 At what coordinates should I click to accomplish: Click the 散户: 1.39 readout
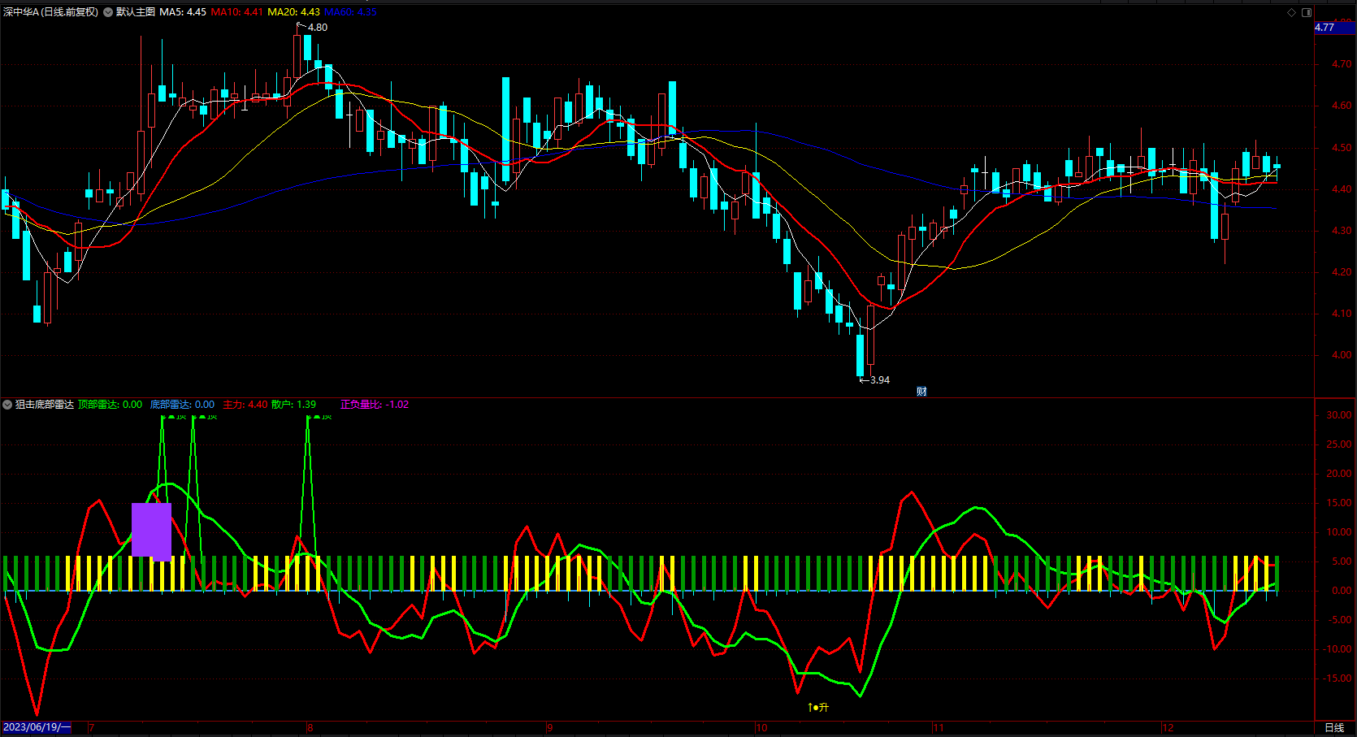[293, 405]
